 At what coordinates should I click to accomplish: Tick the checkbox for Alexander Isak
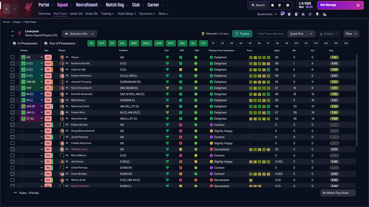[x=12, y=119]
